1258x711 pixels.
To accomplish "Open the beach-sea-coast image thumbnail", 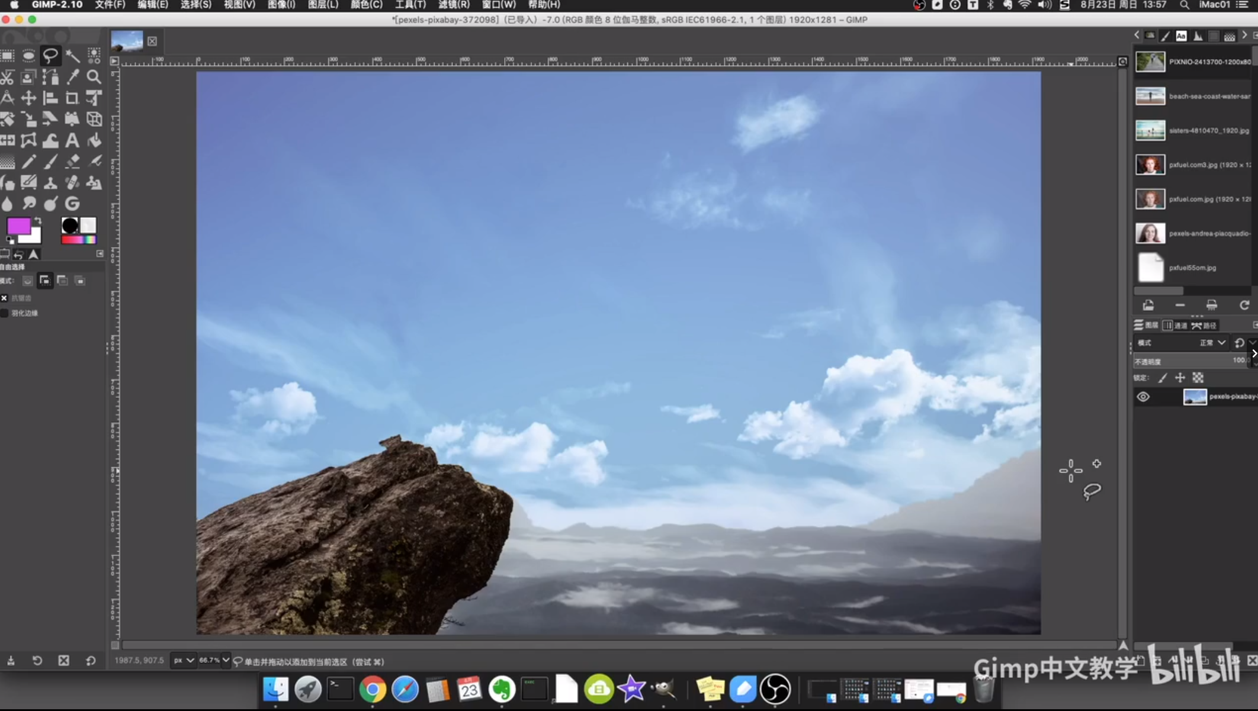I will [x=1150, y=96].
